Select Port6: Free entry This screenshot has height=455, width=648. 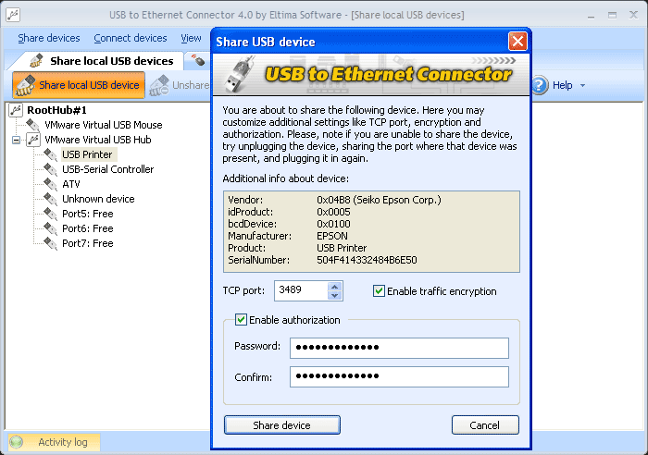[88, 228]
